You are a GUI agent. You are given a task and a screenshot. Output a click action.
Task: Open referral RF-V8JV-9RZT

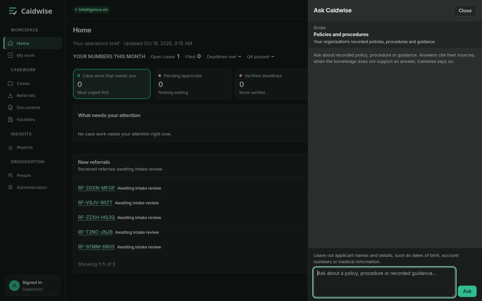(x=95, y=203)
